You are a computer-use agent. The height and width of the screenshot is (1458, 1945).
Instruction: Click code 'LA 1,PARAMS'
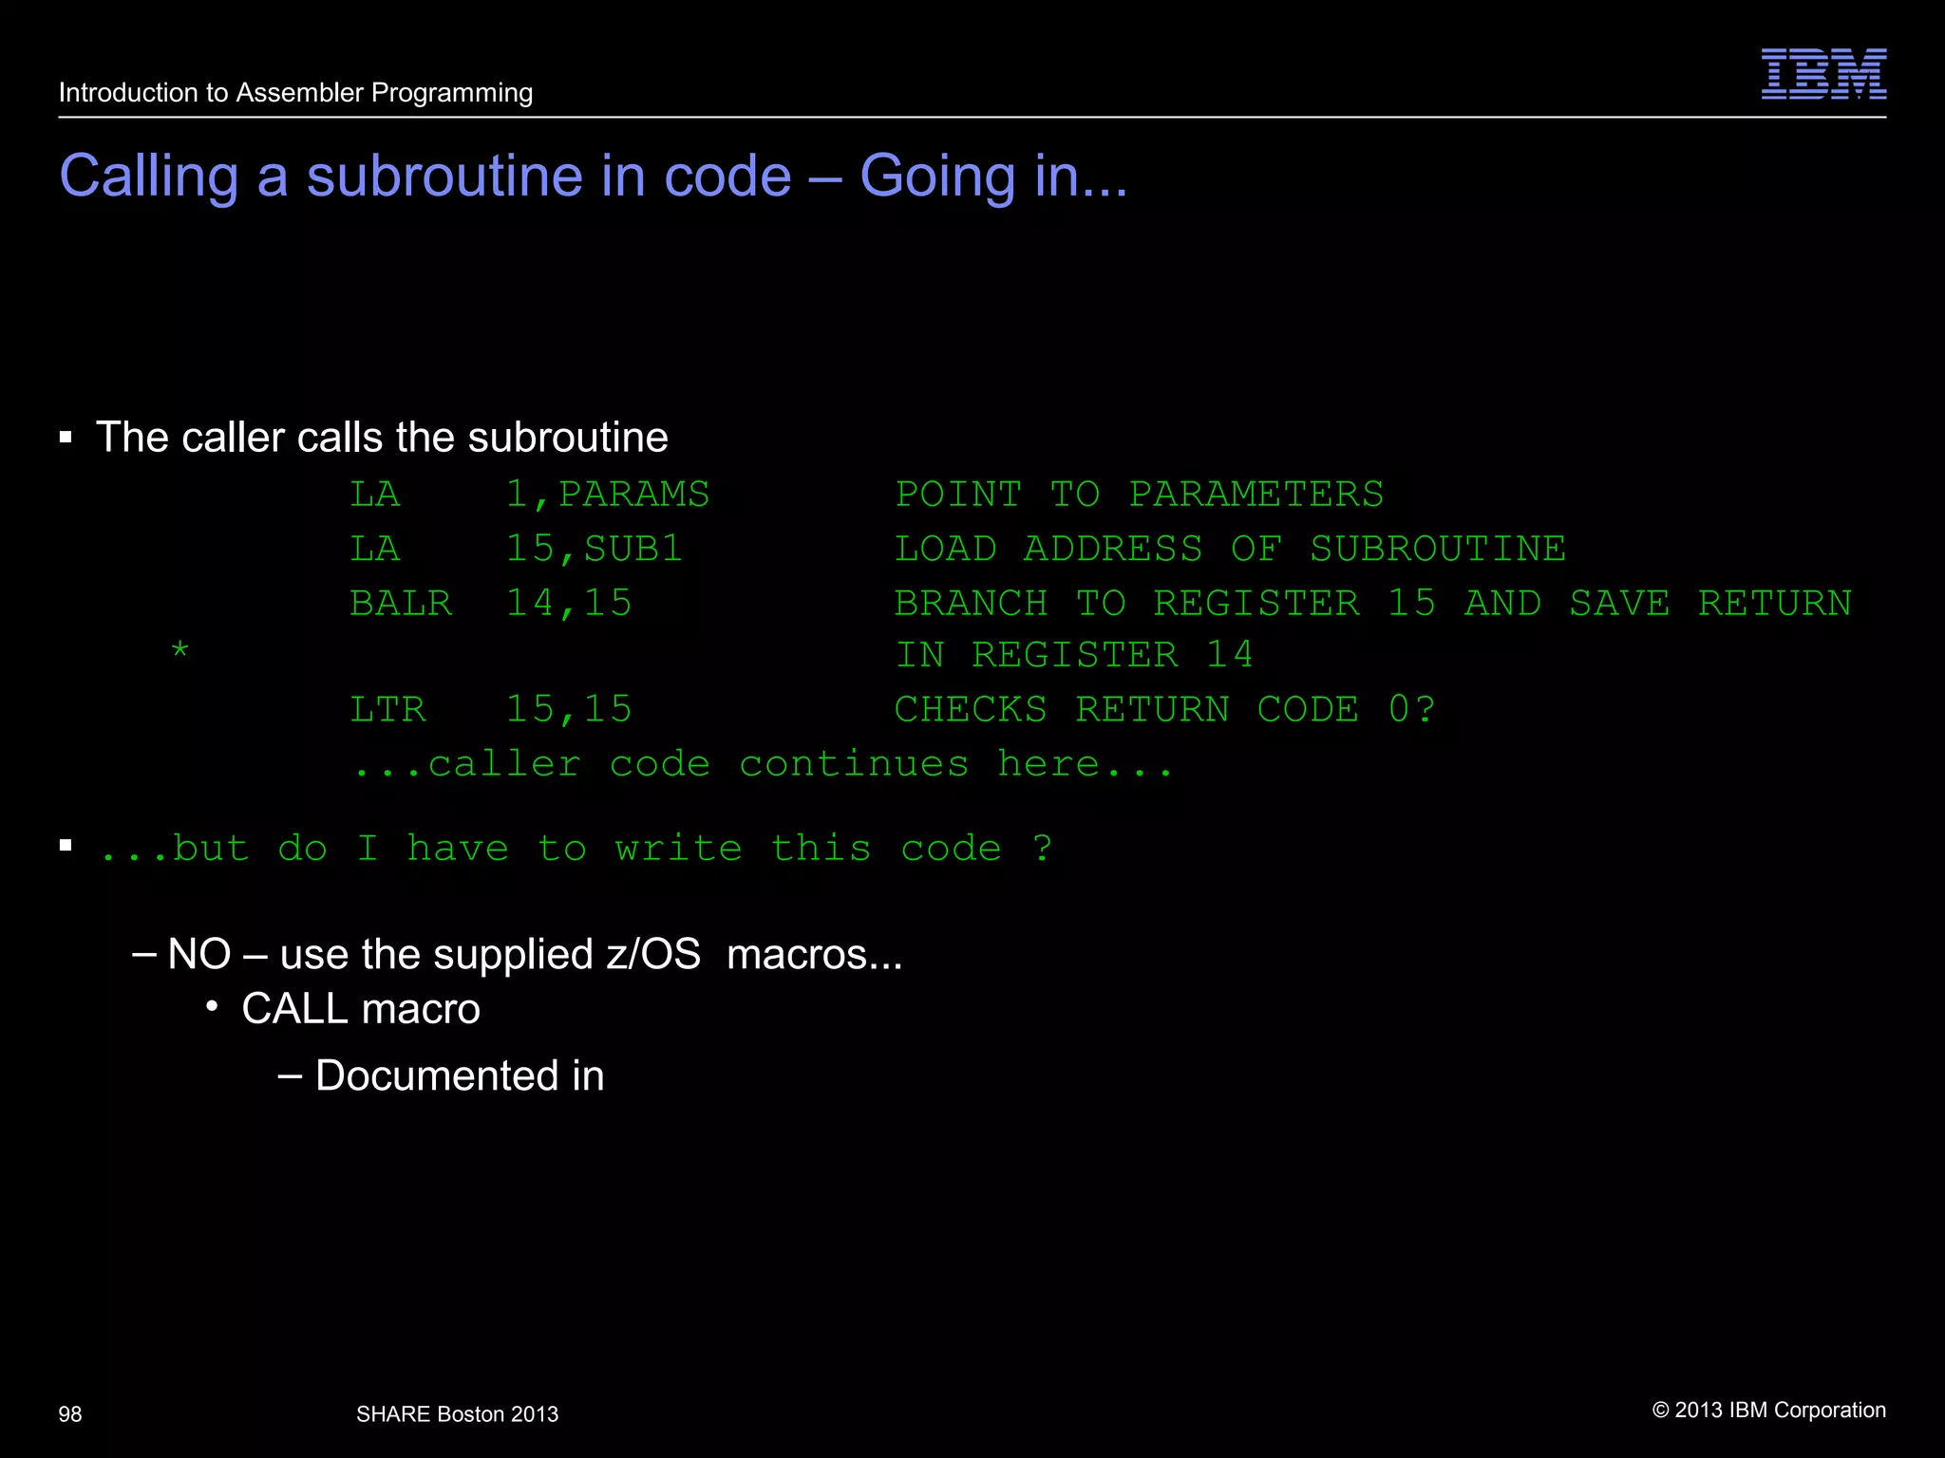(x=530, y=495)
